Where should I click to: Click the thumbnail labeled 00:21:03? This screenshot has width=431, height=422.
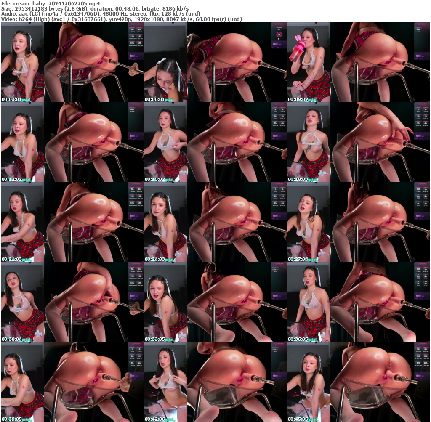tap(72, 222)
